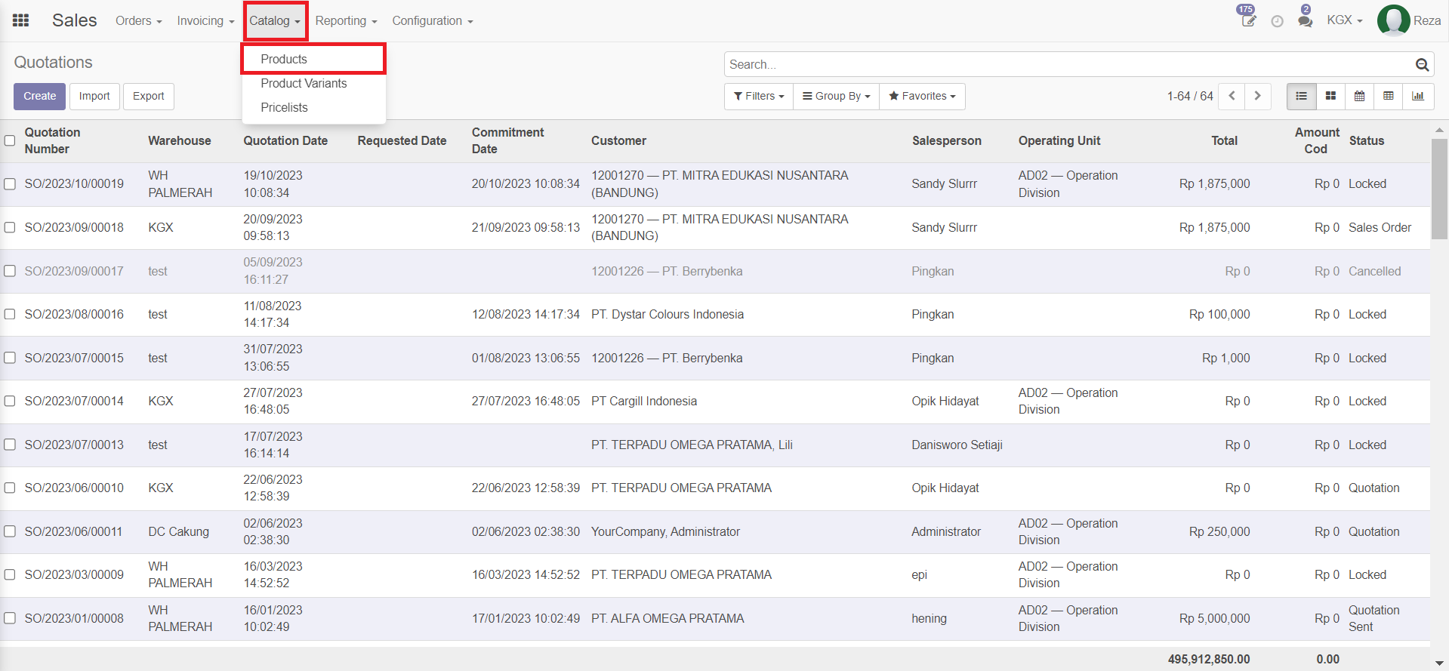
Task: Go to the next page arrow
Action: [1258, 96]
